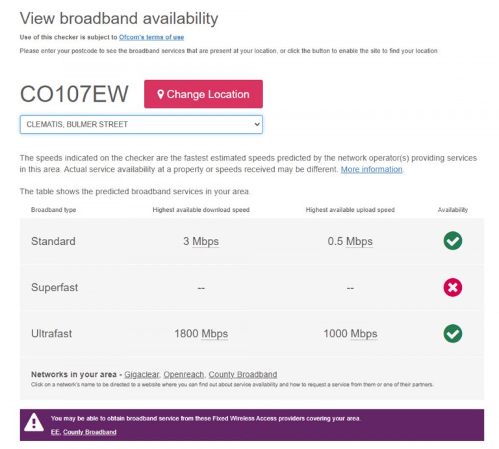Click County Broadband in Networks in your area
Screen dimensions: 499x449
(x=242, y=374)
